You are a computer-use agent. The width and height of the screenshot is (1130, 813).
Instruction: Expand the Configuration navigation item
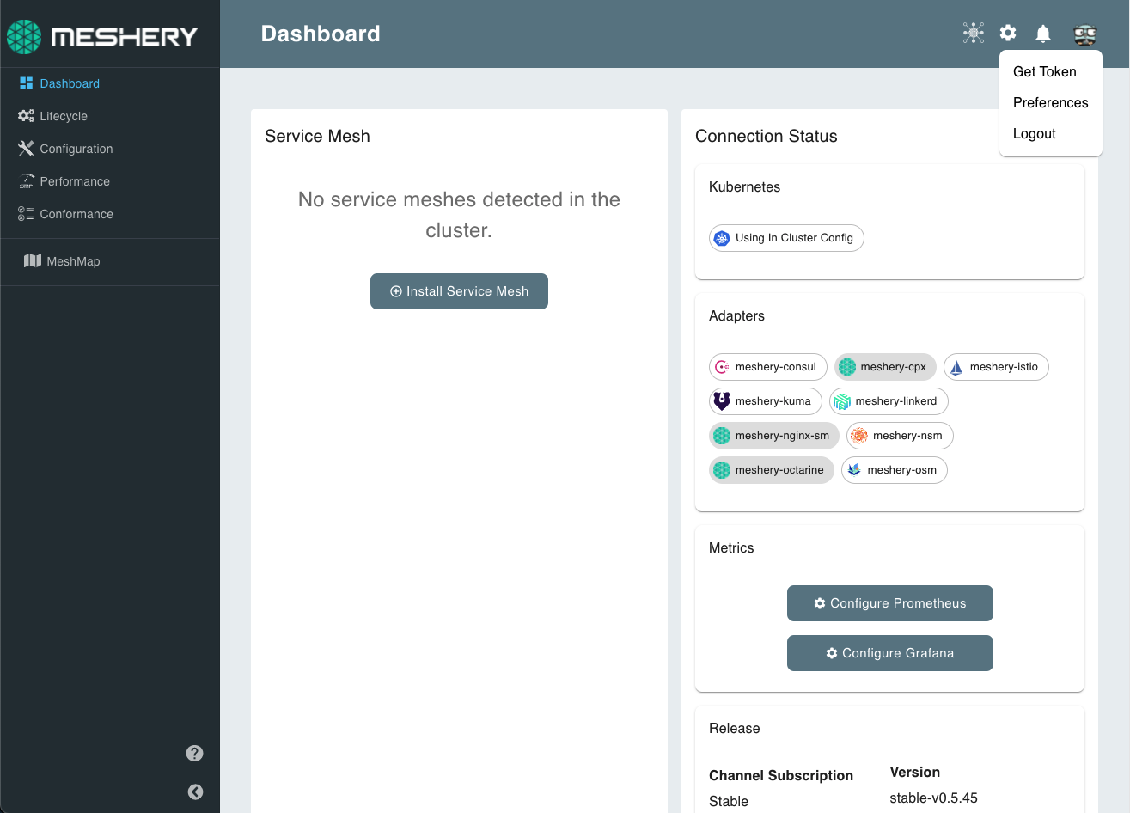pyautogui.click(x=76, y=149)
